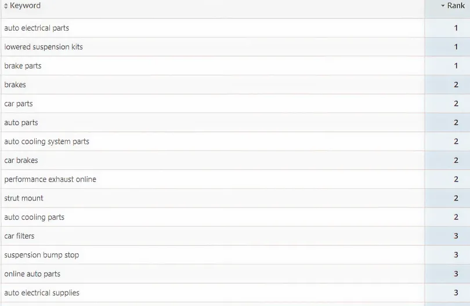Click the 'brakes' keyword entry
470x306 pixels.
15,85
